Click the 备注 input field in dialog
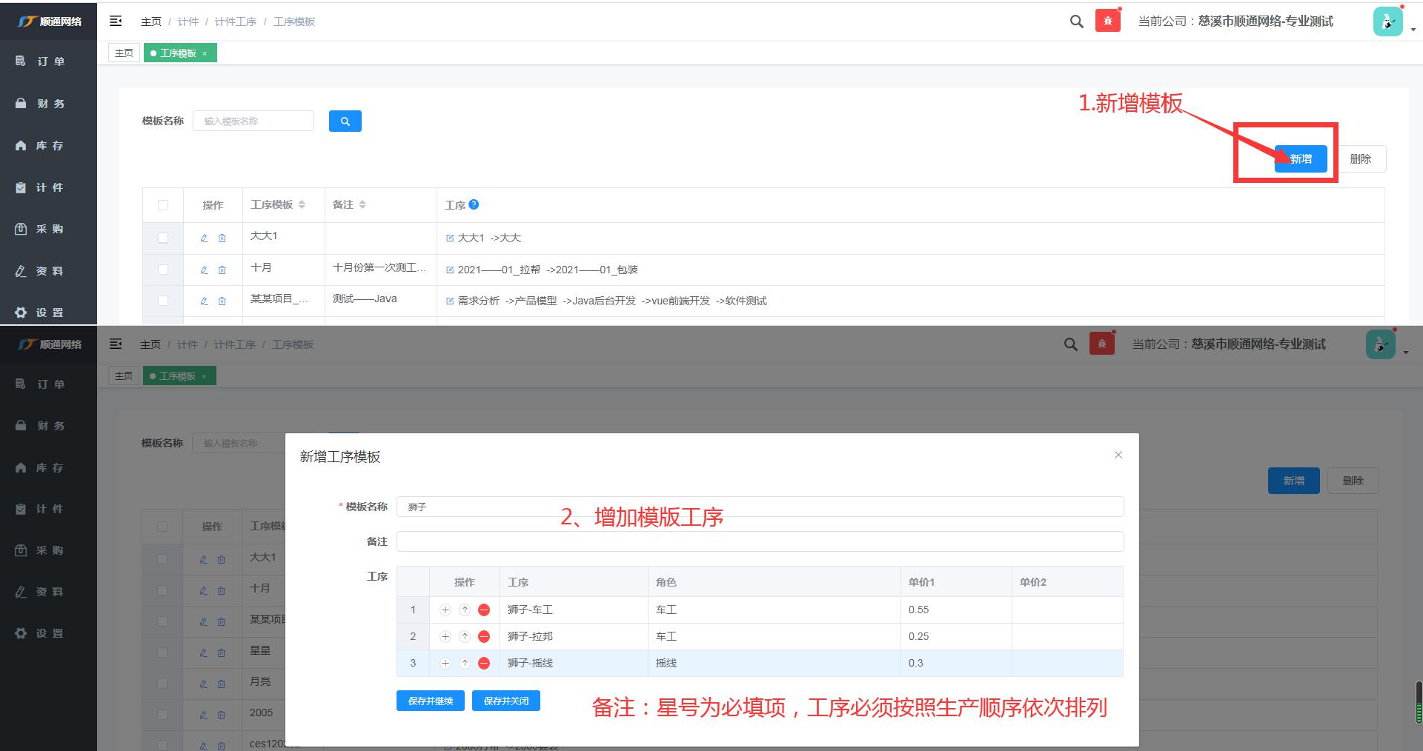Viewport: 1423px width, 751px height. (x=760, y=541)
